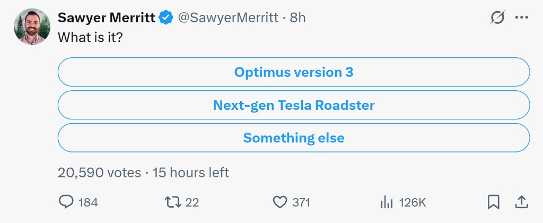The width and height of the screenshot is (543, 223).
Task: Click the repost arrows icon
Action: [x=173, y=202]
